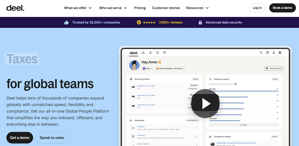The width and height of the screenshot is (299, 146).
Task: Open the reports chart icon in dashboard
Action: (157, 53)
